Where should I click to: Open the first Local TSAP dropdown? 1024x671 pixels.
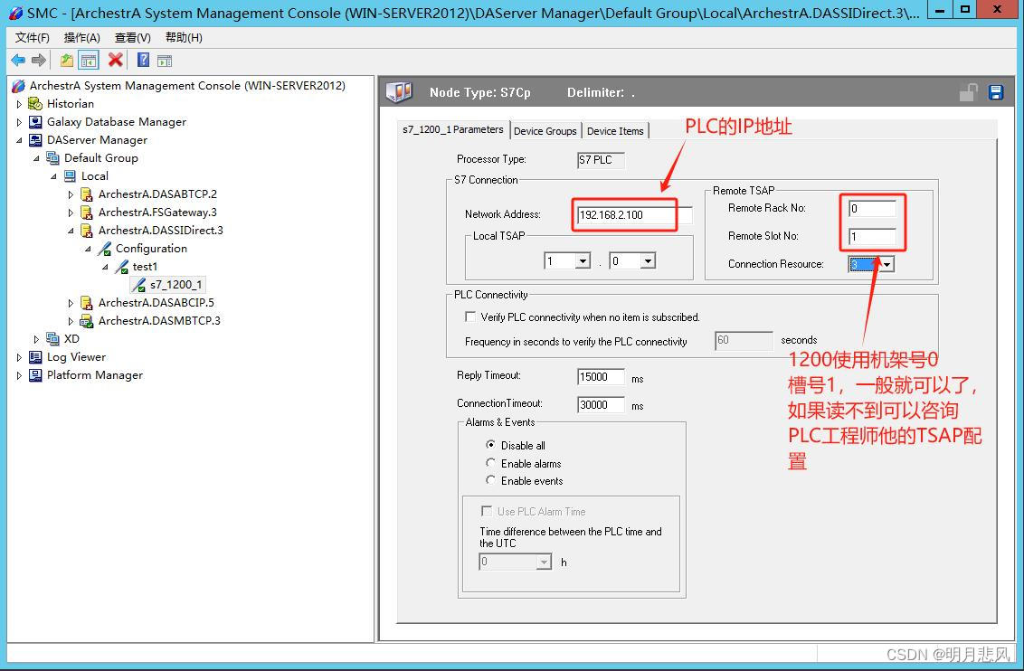pyautogui.click(x=582, y=260)
